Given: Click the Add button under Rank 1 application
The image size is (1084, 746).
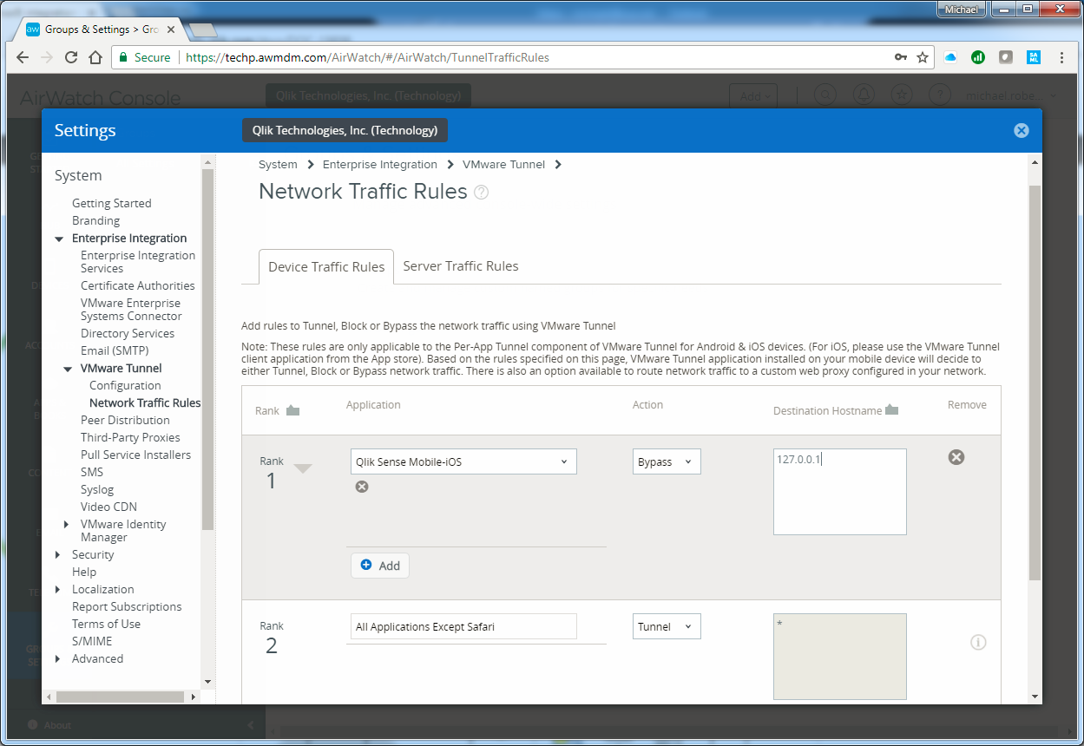Looking at the screenshot, I should tap(380, 566).
